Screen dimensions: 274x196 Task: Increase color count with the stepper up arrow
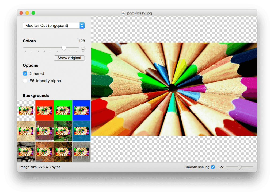tap(83, 47)
